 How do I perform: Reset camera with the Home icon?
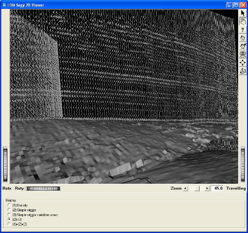pos(243,38)
